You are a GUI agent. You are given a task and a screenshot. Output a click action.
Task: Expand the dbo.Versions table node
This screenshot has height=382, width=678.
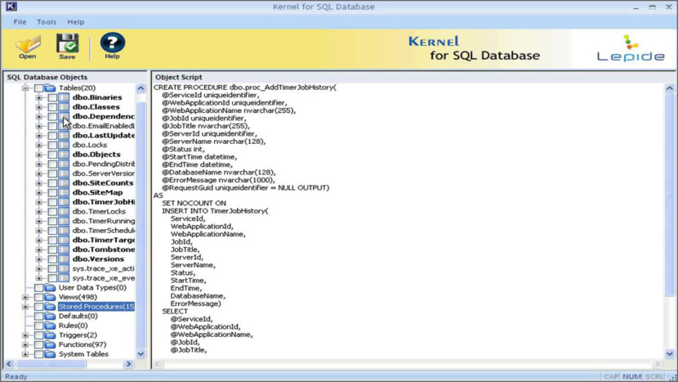39,259
